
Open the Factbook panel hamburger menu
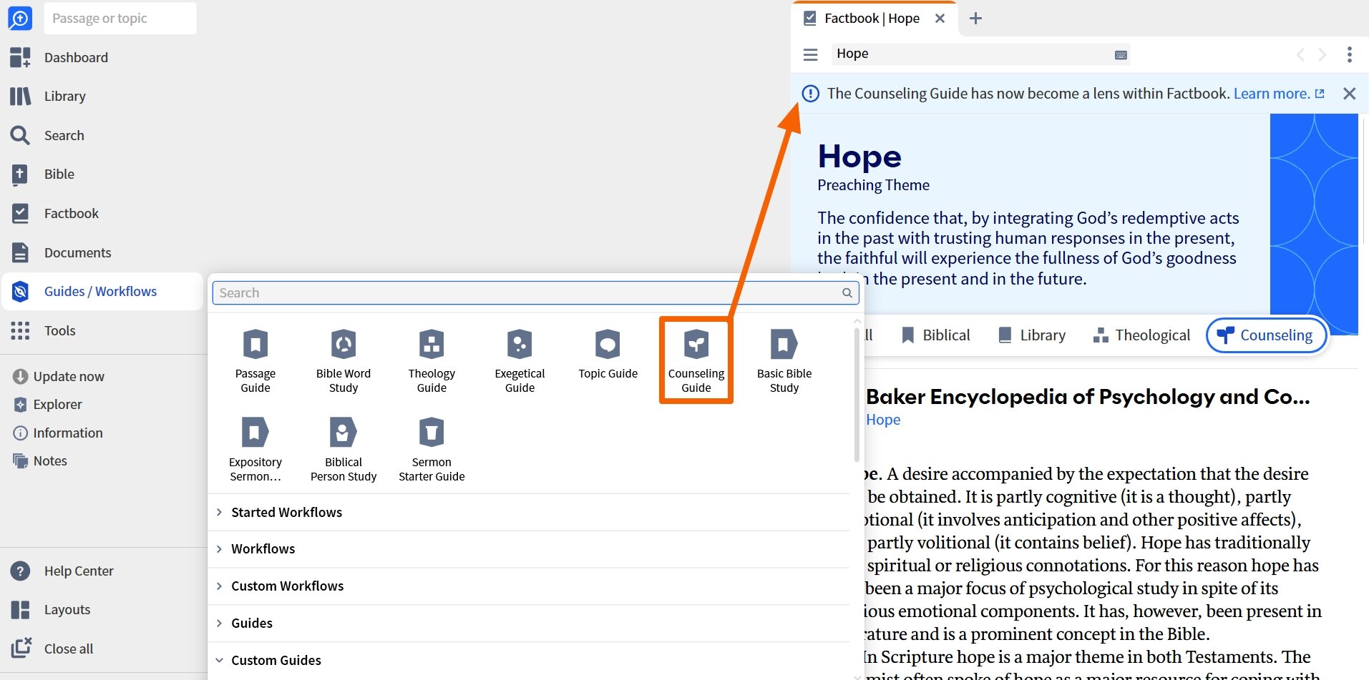pos(810,54)
